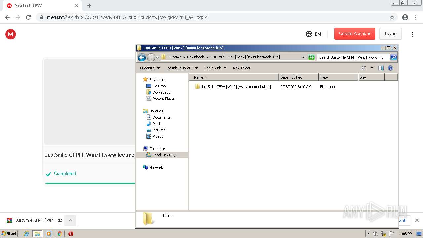Close the Chrome downloads bar

[417, 220]
